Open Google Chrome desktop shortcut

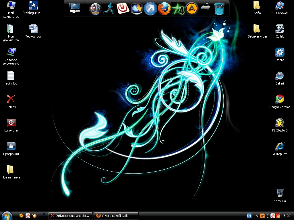[x=280, y=99]
